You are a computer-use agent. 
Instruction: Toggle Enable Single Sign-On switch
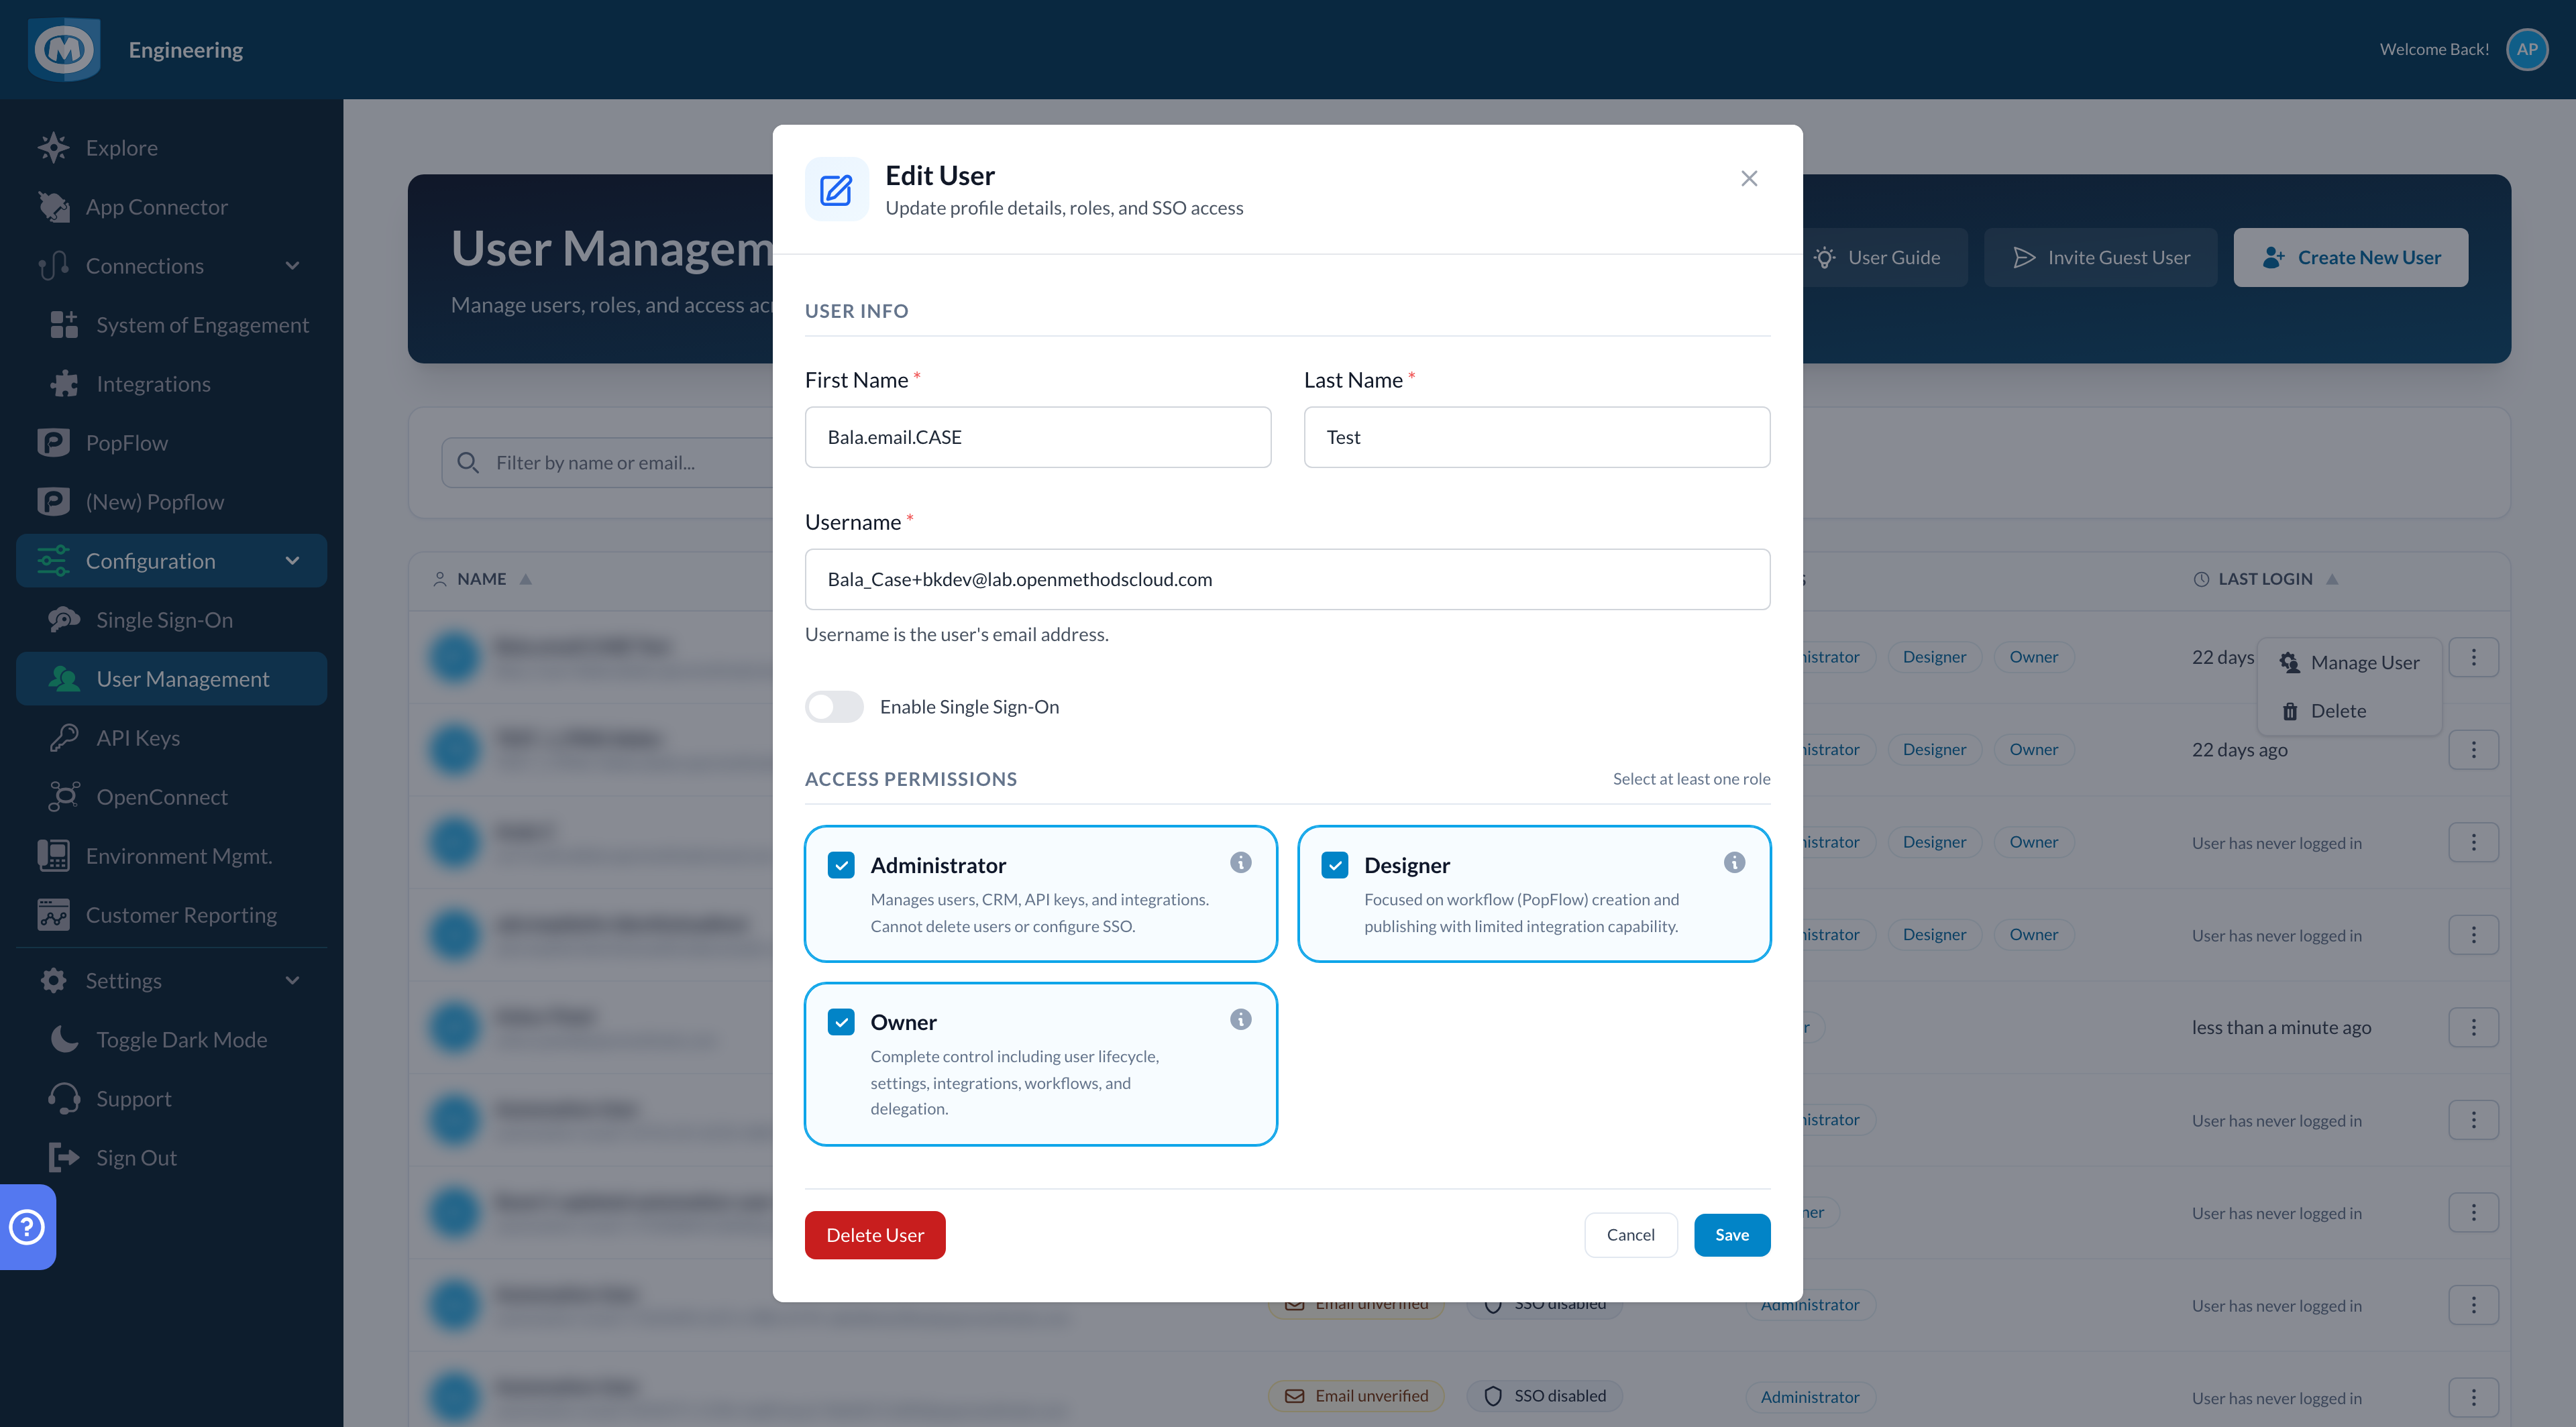pos(834,707)
